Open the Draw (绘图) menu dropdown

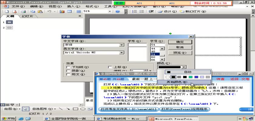(x=12, y=109)
